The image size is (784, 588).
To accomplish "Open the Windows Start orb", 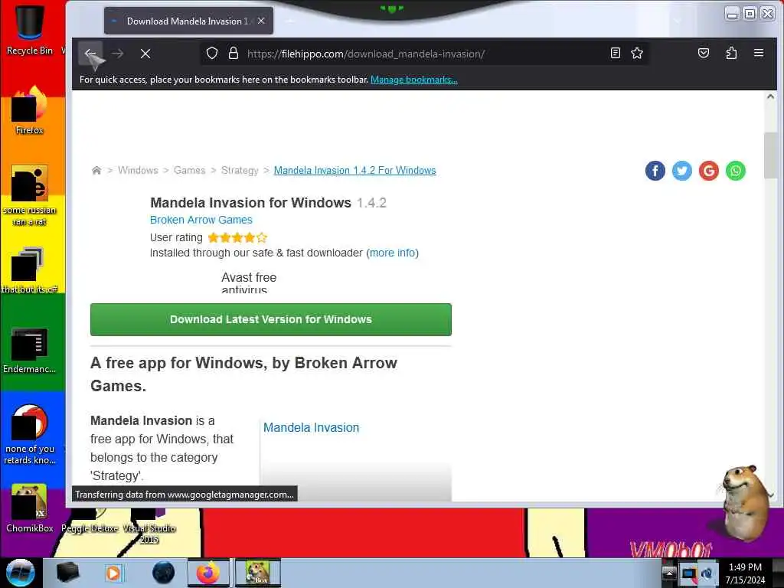I will (20, 573).
